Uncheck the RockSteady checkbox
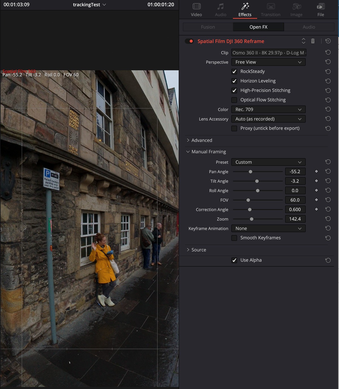 234,71
